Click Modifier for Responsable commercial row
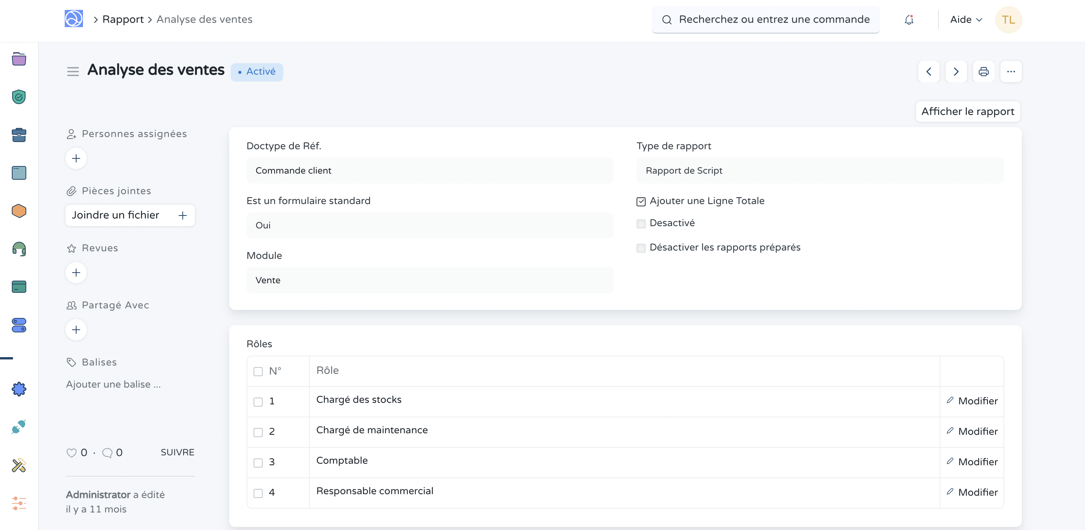 972,492
